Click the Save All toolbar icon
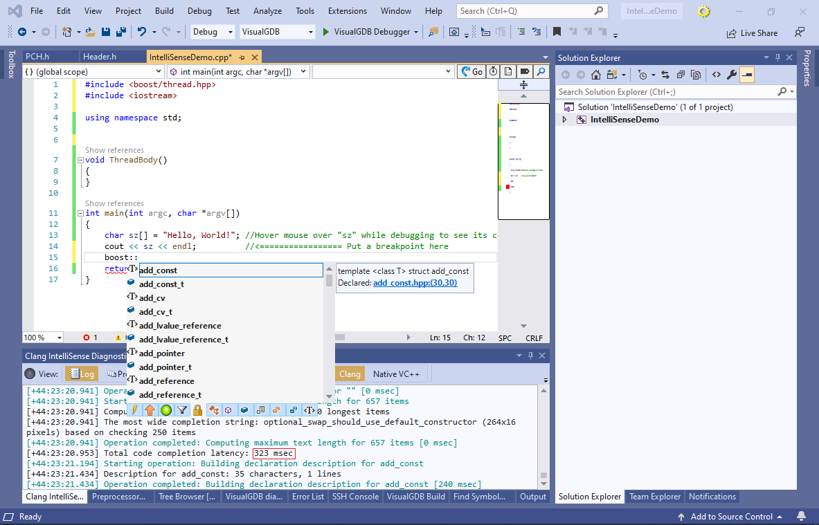Screen dimensions: 819x525 pos(121,32)
